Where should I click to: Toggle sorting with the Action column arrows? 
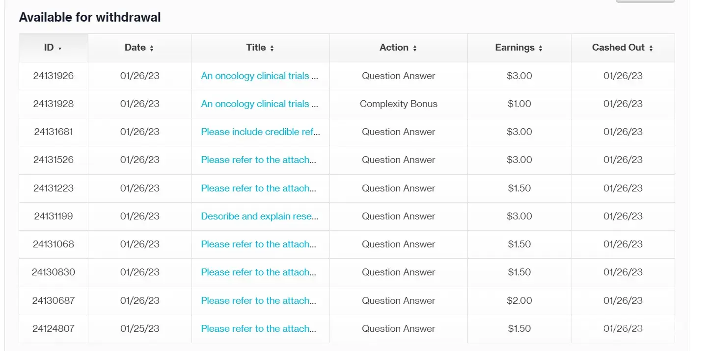(x=415, y=48)
